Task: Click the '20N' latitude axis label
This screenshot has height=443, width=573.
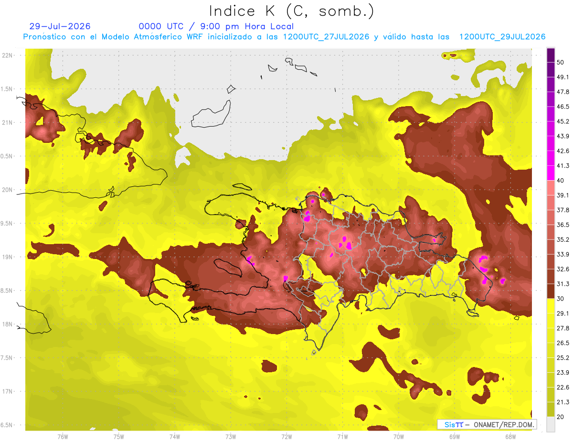Action: point(7,190)
